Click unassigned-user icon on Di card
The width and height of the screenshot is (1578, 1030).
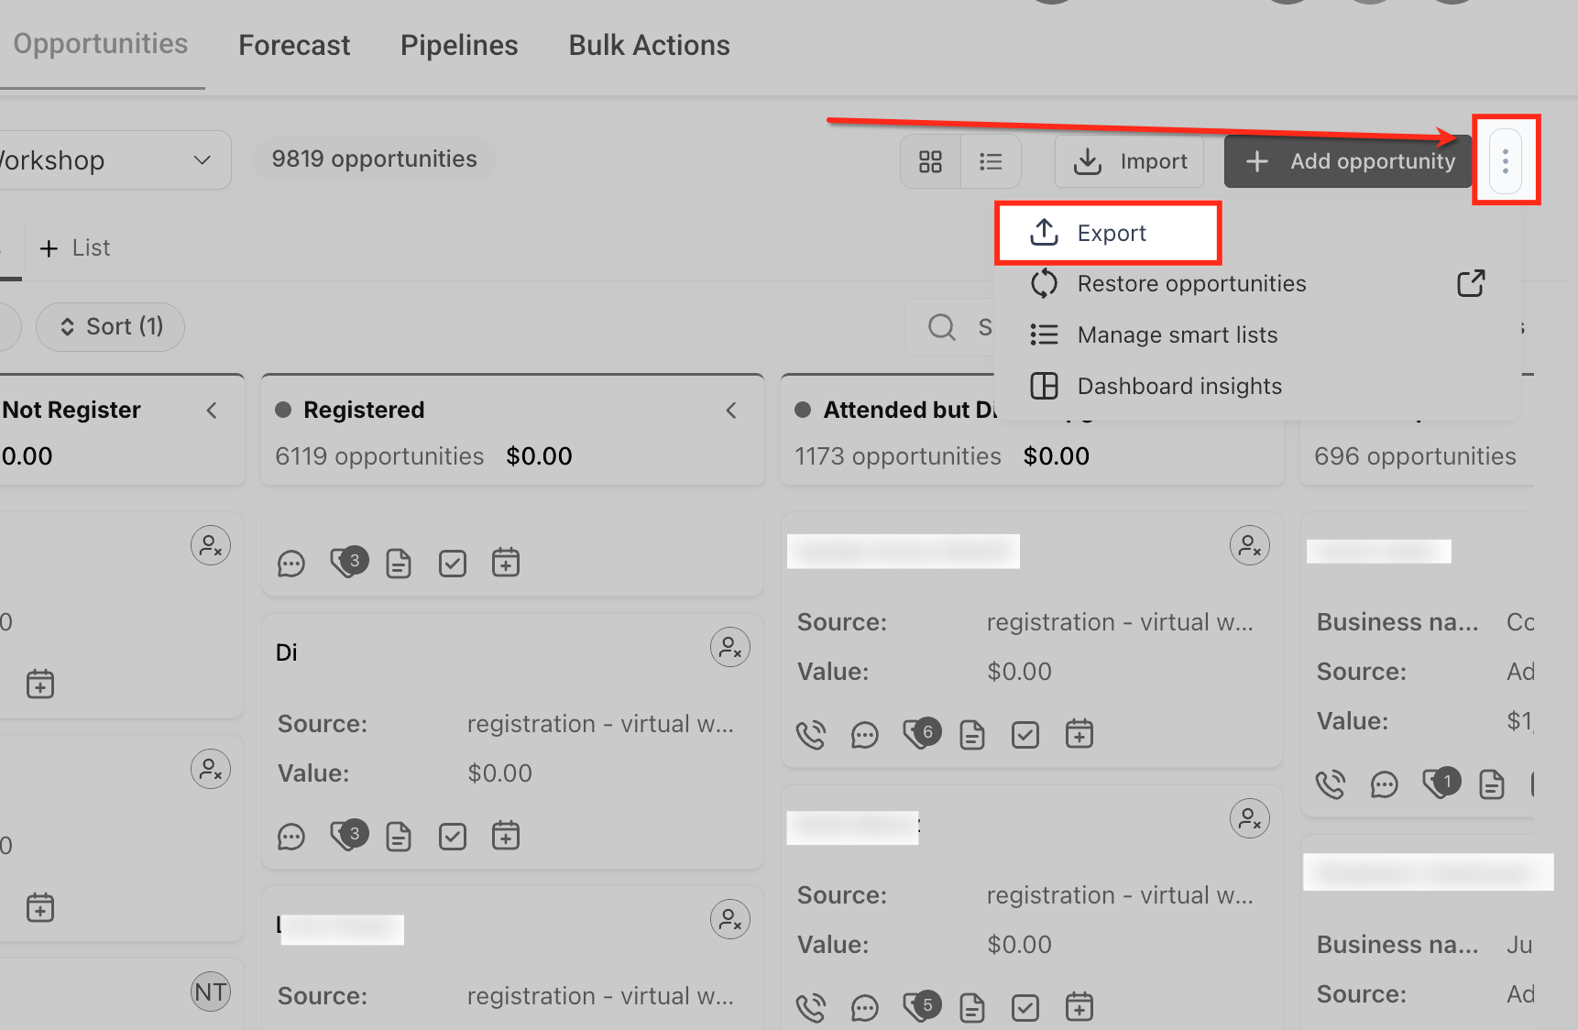point(730,648)
